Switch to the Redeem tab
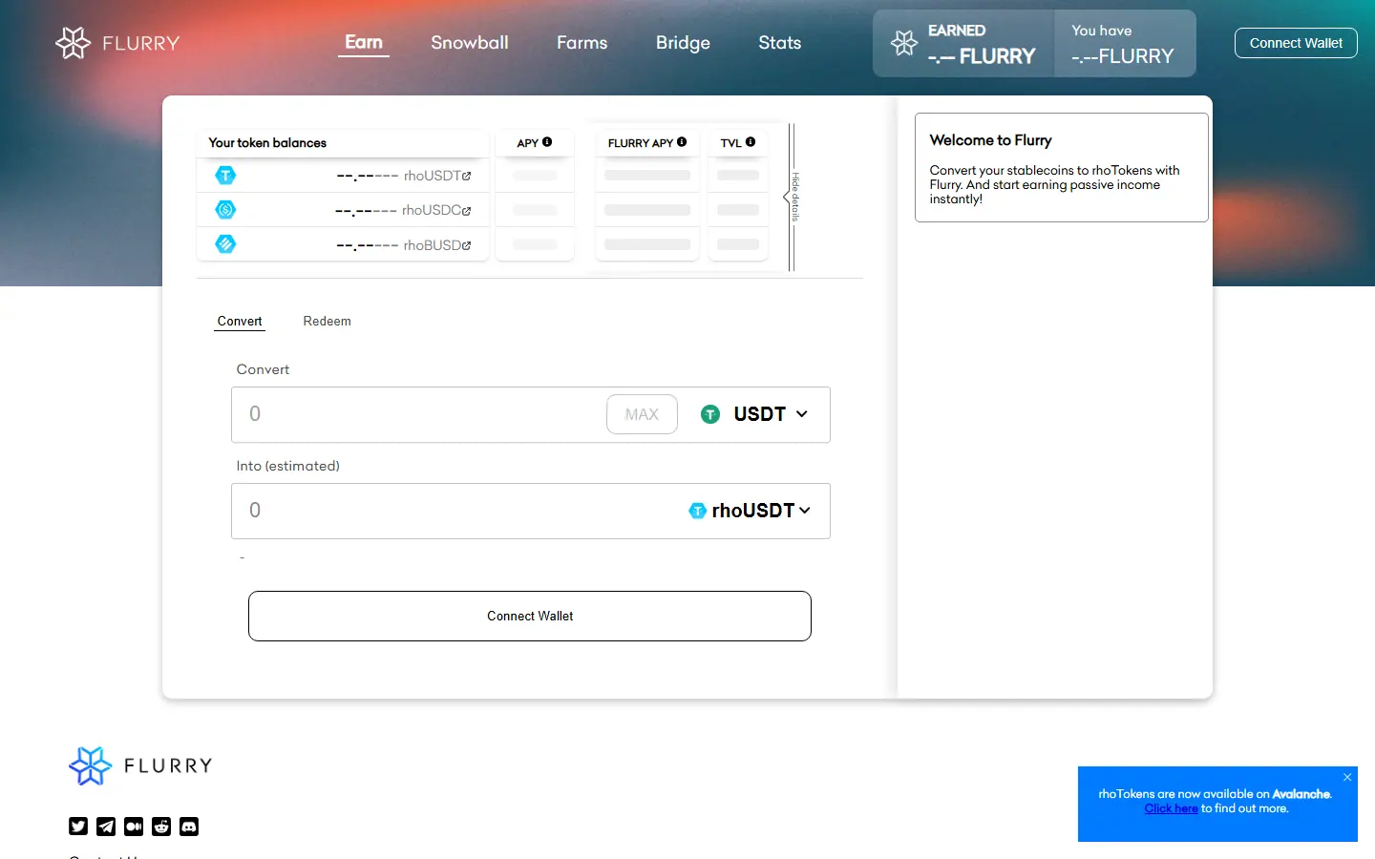Screen dimensions: 1375x859 pyautogui.click(x=328, y=322)
